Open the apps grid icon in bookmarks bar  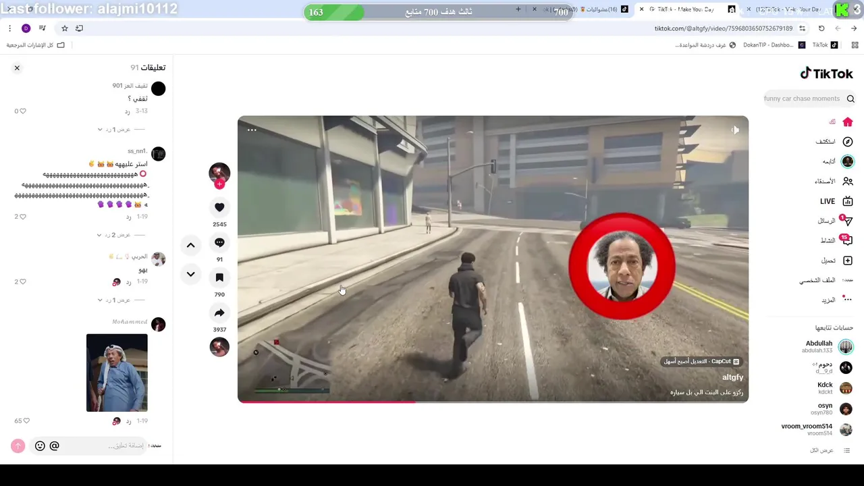[855, 45]
